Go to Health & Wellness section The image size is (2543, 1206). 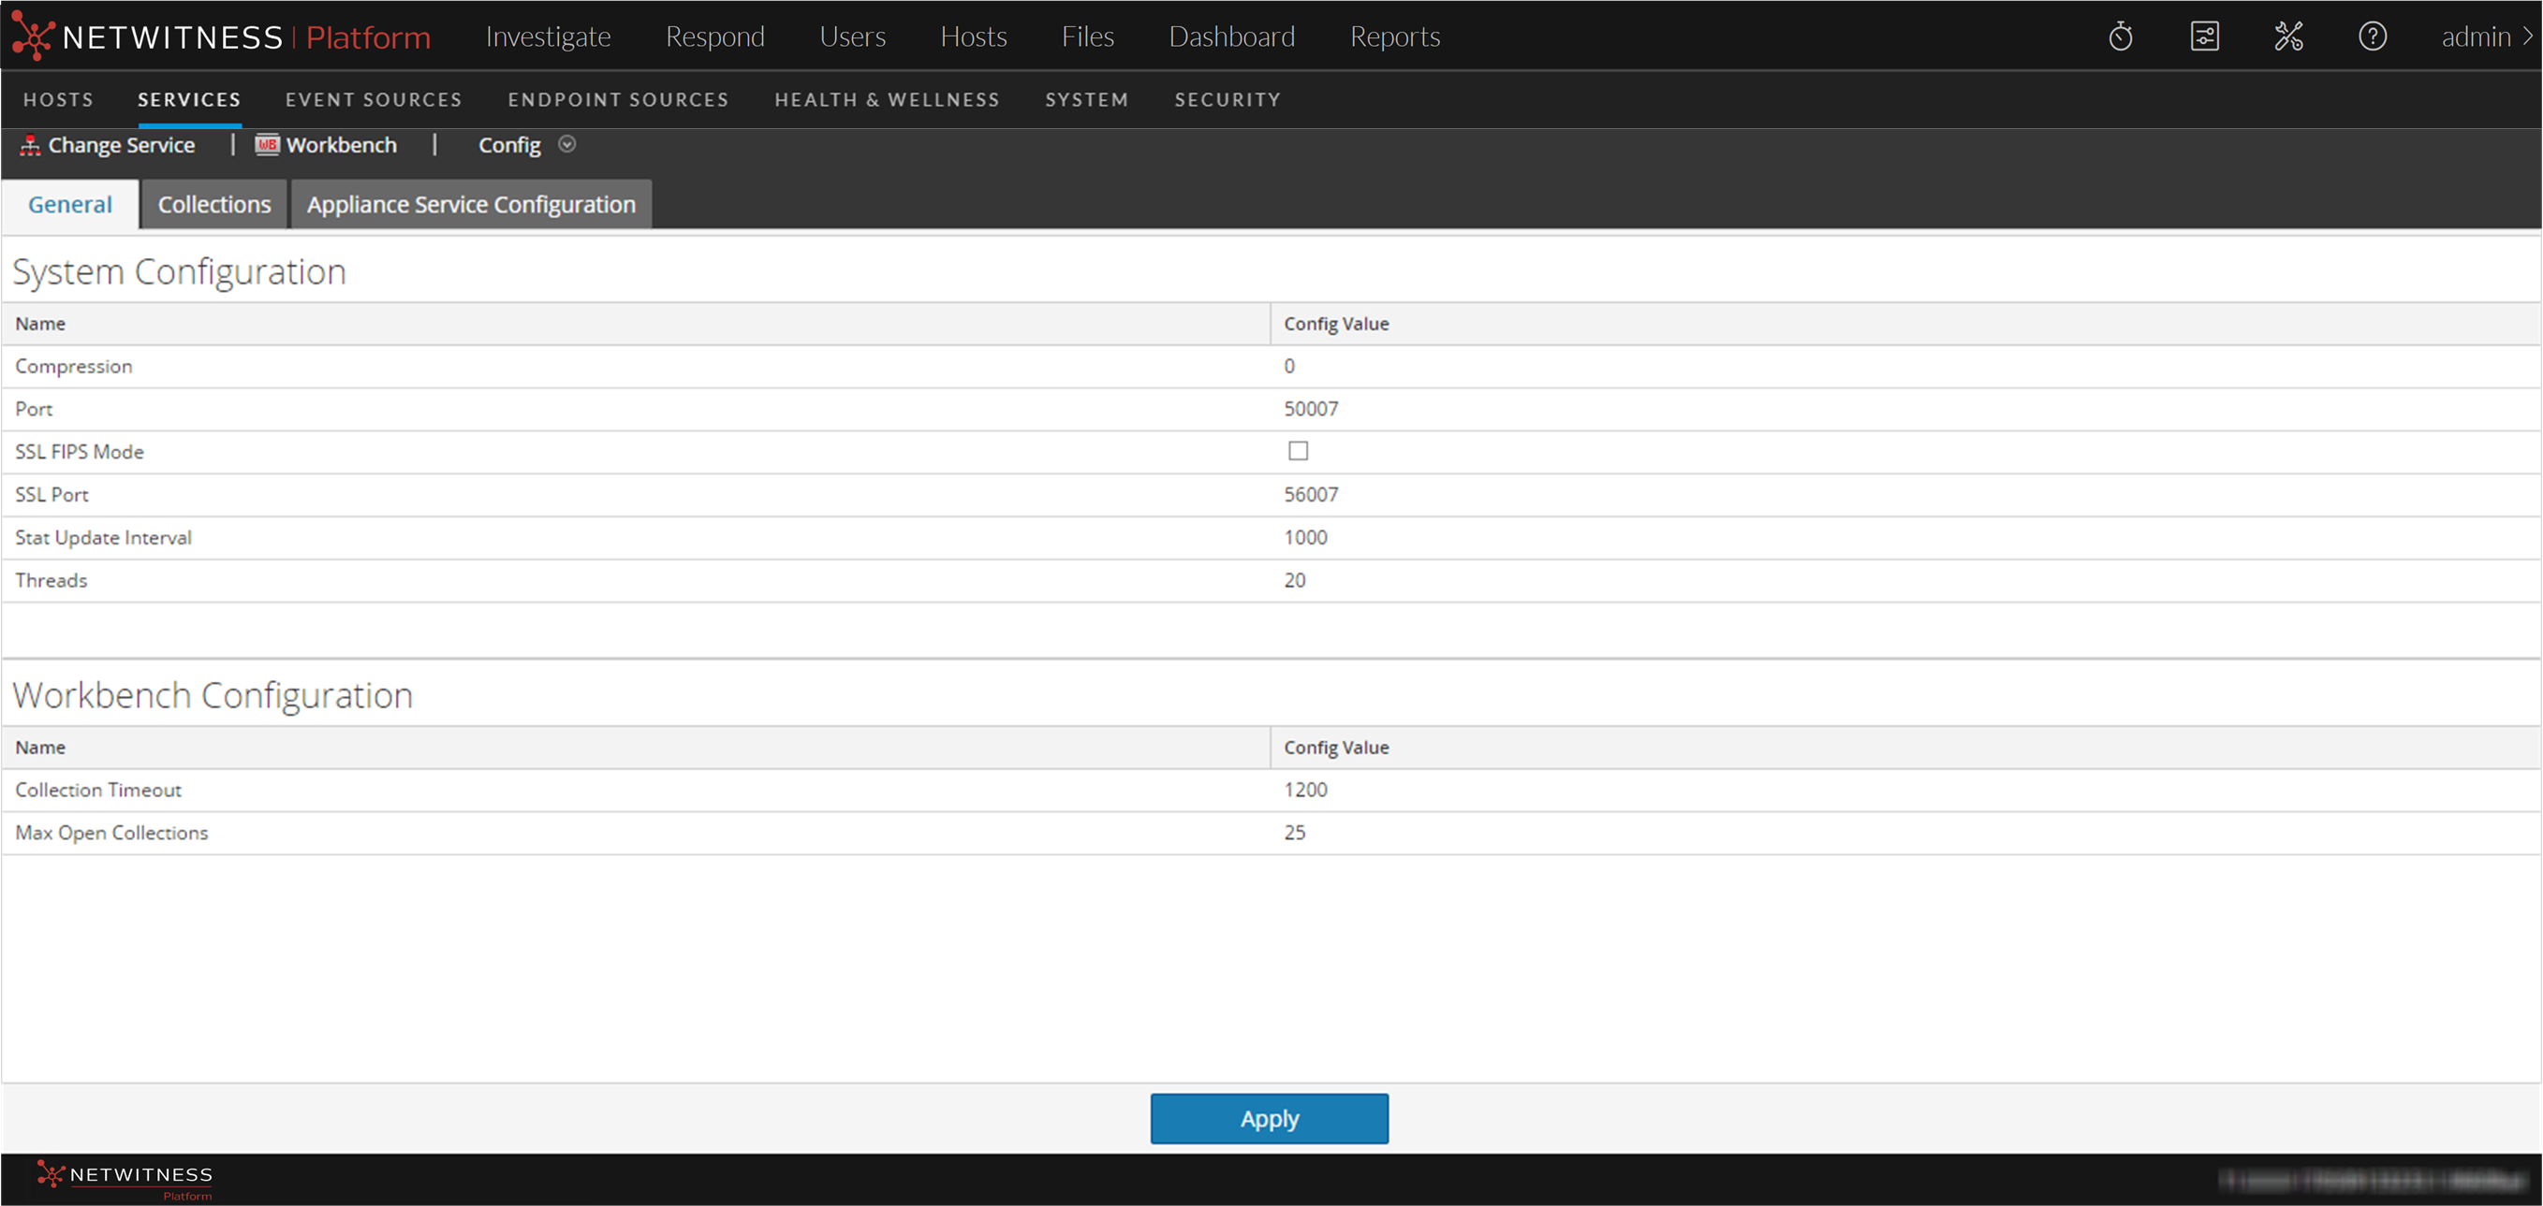(887, 99)
